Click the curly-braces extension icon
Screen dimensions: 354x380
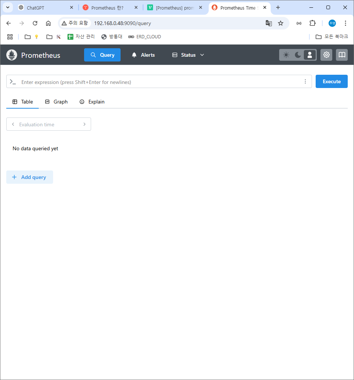pos(299,23)
